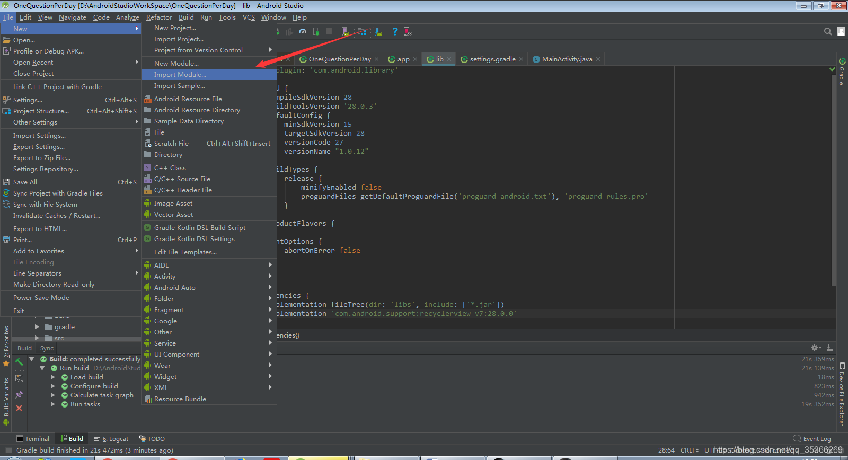This screenshot has height=460, width=848.
Task: Click Power Save Mode in File menu
Action: tap(70, 298)
